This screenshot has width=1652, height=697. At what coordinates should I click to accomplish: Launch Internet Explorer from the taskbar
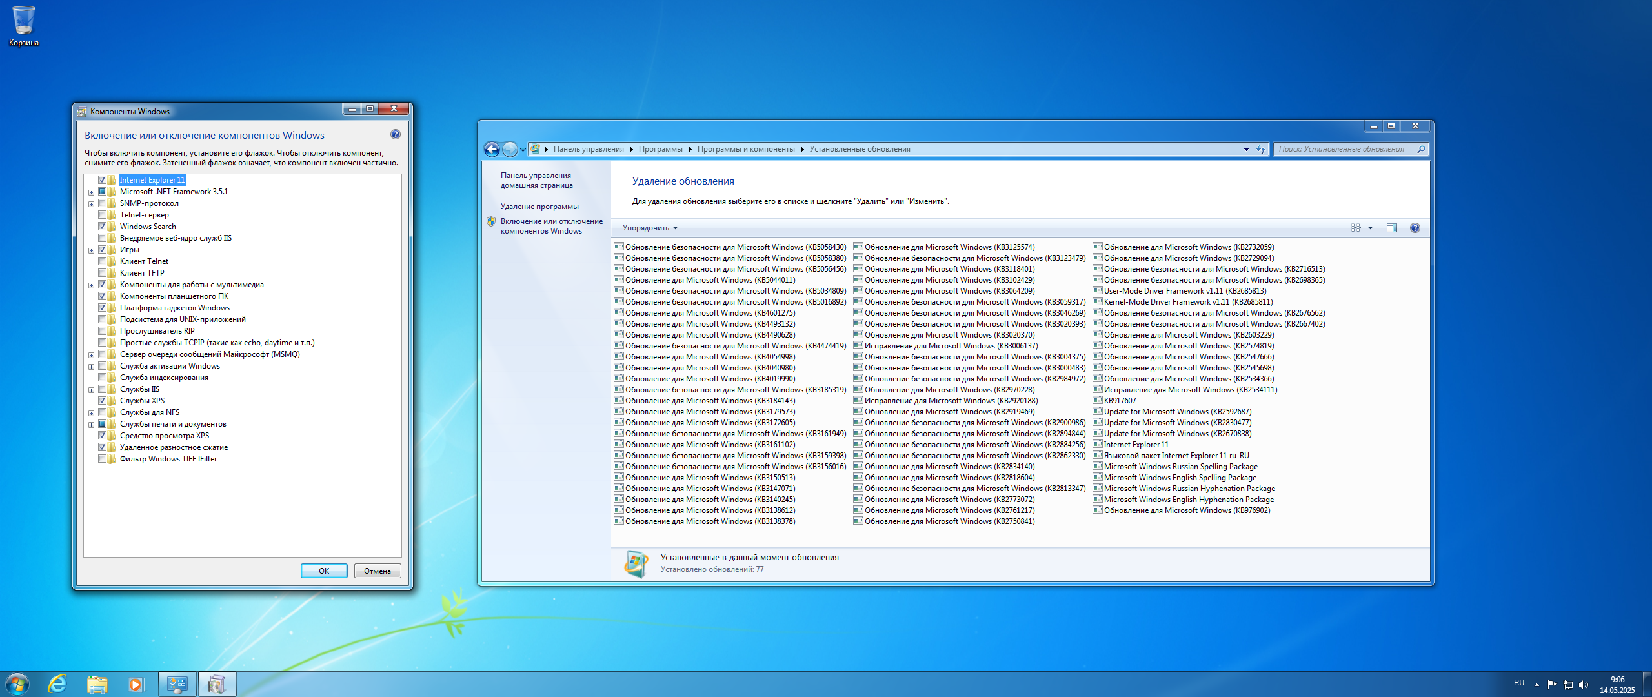tap(58, 684)
